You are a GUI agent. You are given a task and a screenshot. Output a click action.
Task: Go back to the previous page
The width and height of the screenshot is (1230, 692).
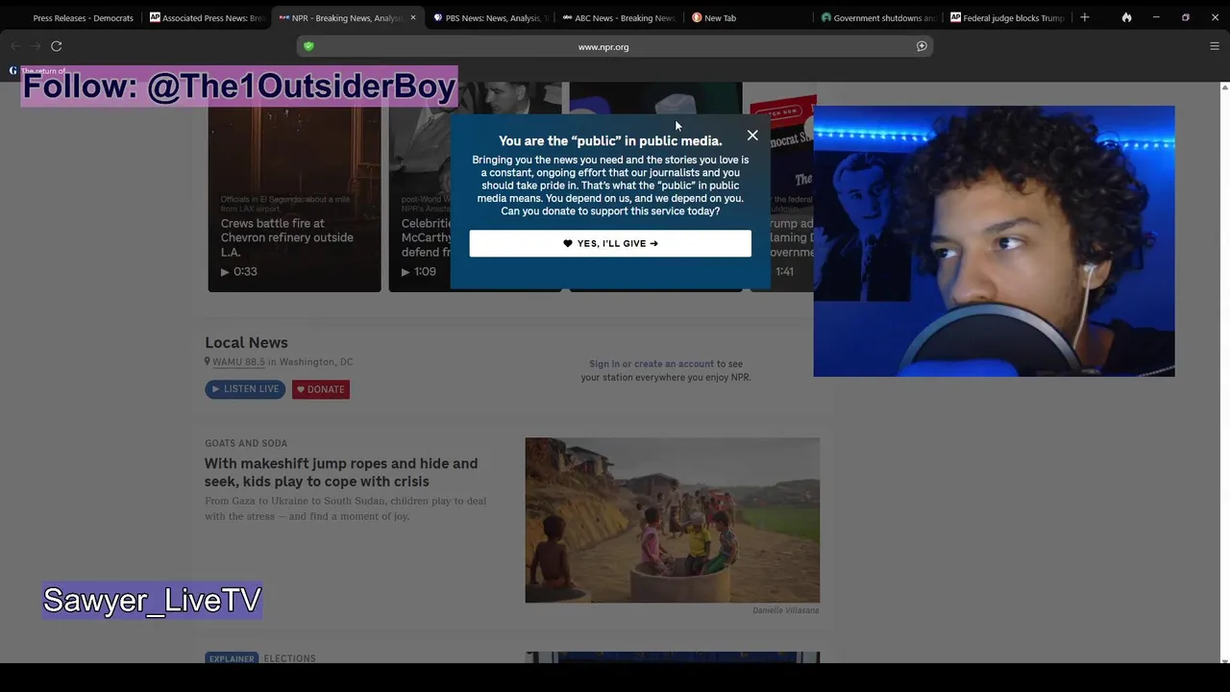pos(15,46)
